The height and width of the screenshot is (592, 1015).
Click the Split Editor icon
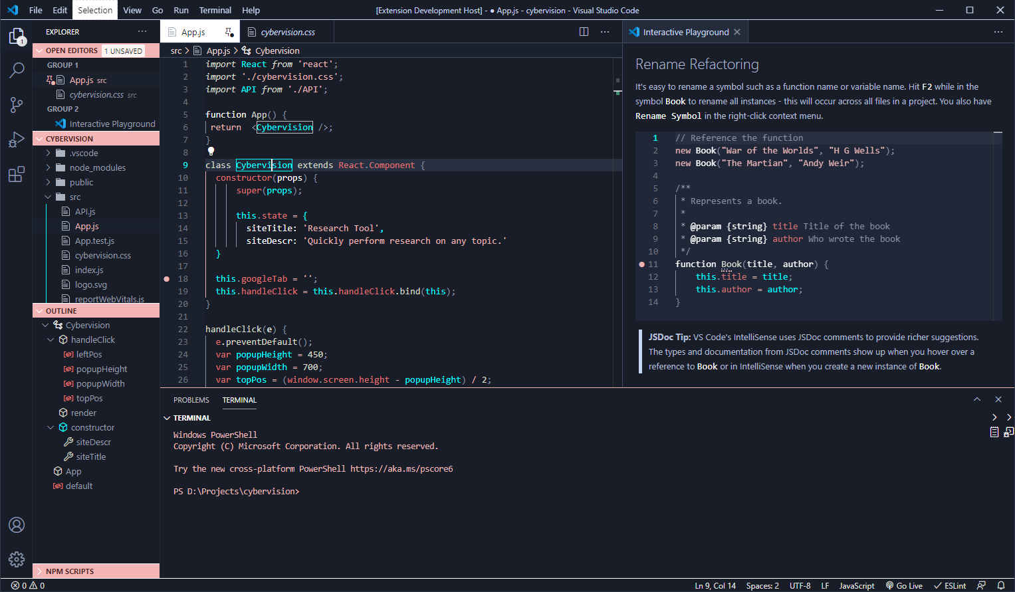click(x=584, y=32)
